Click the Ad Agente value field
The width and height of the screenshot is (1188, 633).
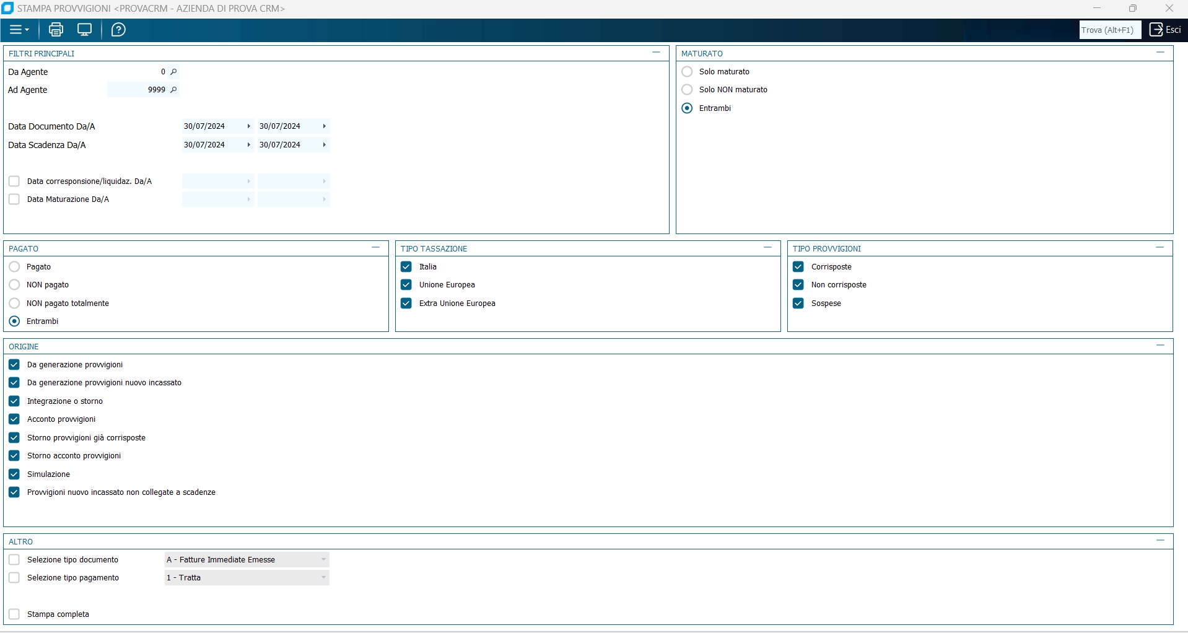pos(137,90)
